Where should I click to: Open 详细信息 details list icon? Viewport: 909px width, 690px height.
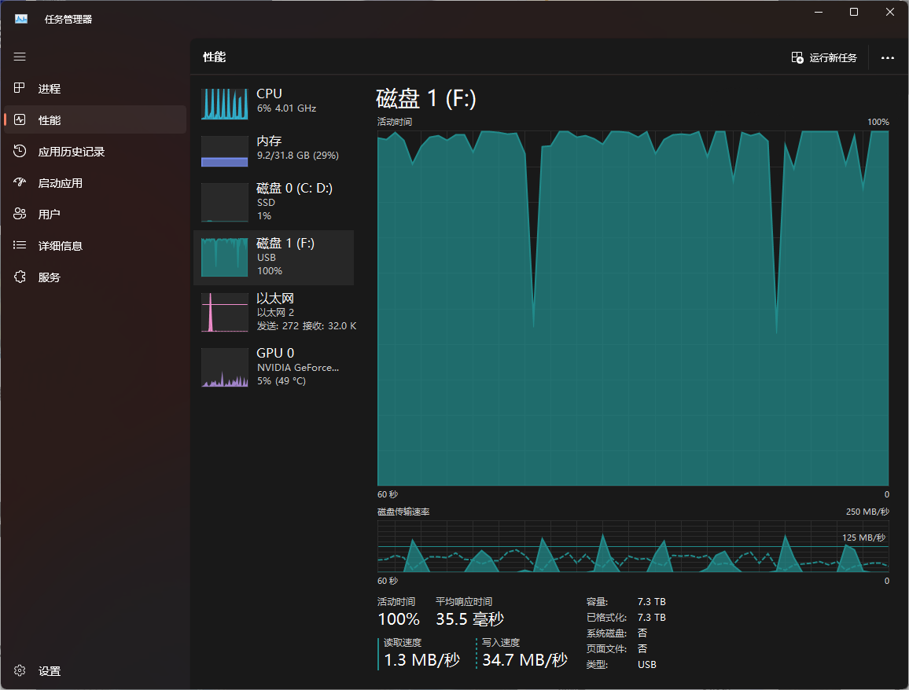point(20,246)
